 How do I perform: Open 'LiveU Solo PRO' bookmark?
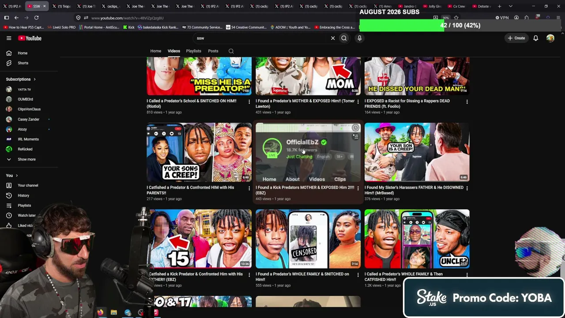tap(61, 27)
